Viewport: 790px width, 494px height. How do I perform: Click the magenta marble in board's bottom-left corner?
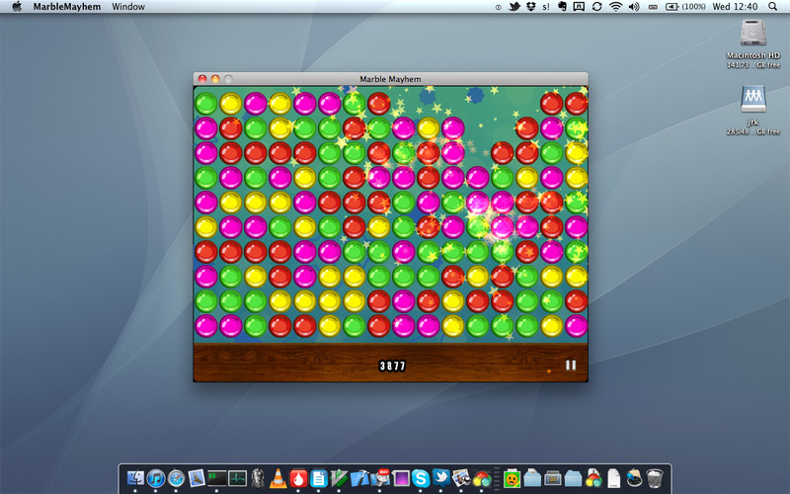(206, 326)
